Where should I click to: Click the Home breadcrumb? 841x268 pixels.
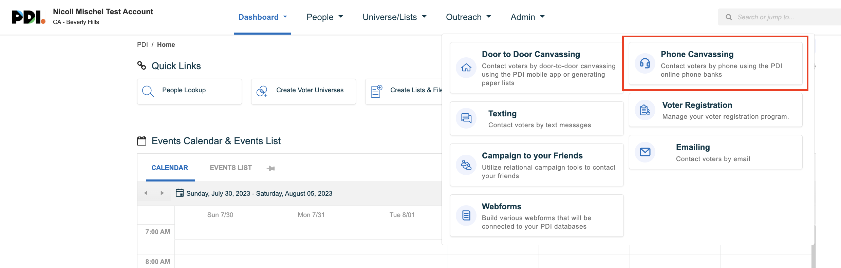click(x=166, y=44)
